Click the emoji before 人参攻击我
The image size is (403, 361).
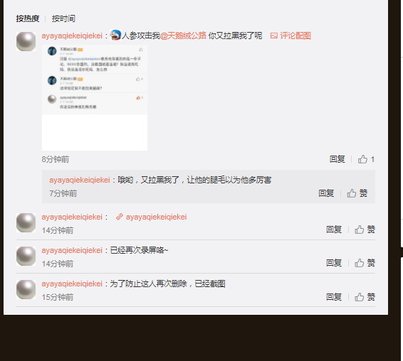115,35
